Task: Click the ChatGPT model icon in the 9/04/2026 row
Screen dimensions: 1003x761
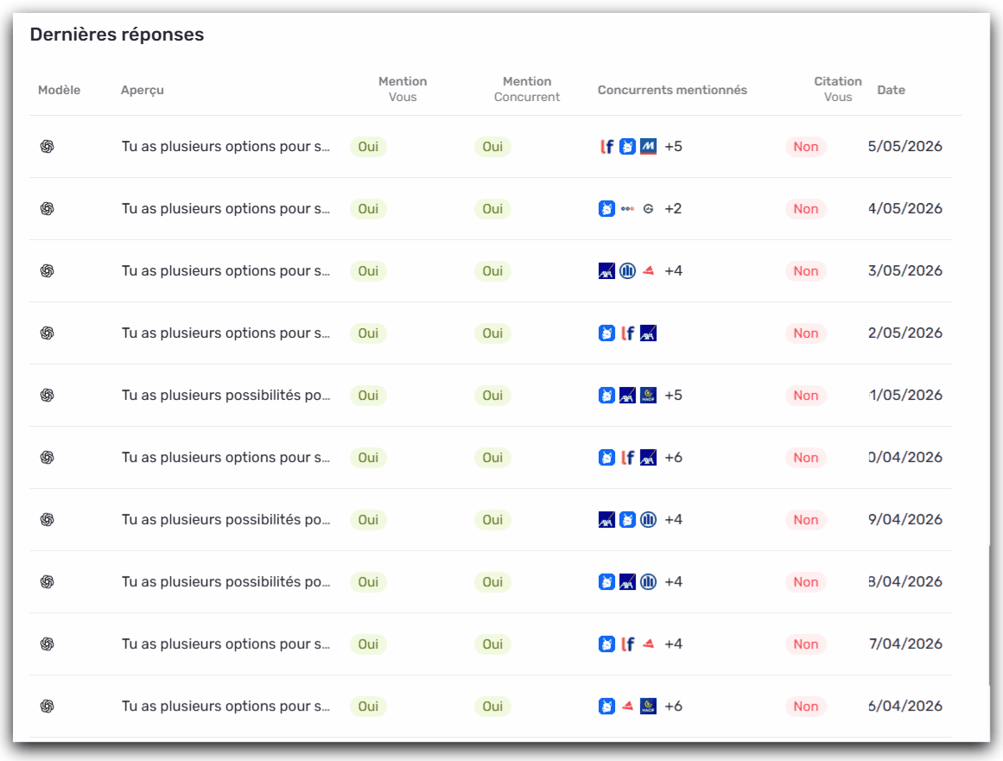Action: click(47, 519)
